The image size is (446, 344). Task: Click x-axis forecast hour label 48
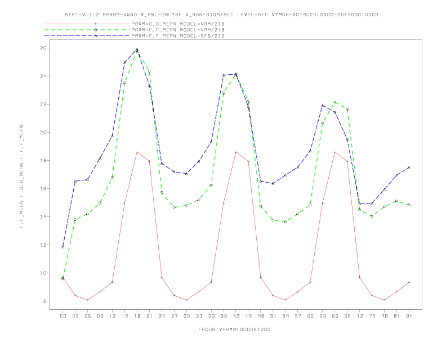261,316
